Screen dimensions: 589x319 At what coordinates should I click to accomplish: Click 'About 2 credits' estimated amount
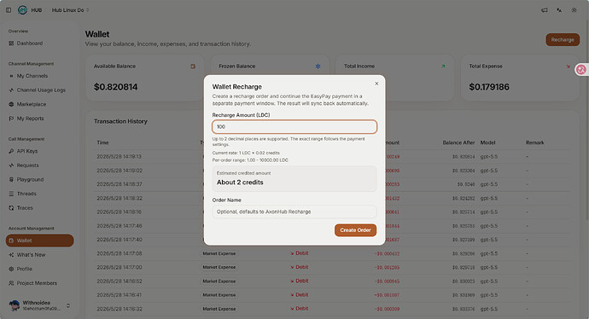pos(240,183)
